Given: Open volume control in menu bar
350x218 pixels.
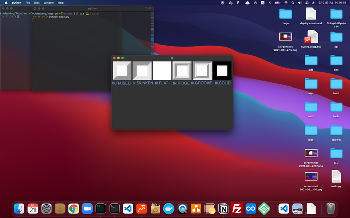Looking at the screenshot, I should pos(300,3).
